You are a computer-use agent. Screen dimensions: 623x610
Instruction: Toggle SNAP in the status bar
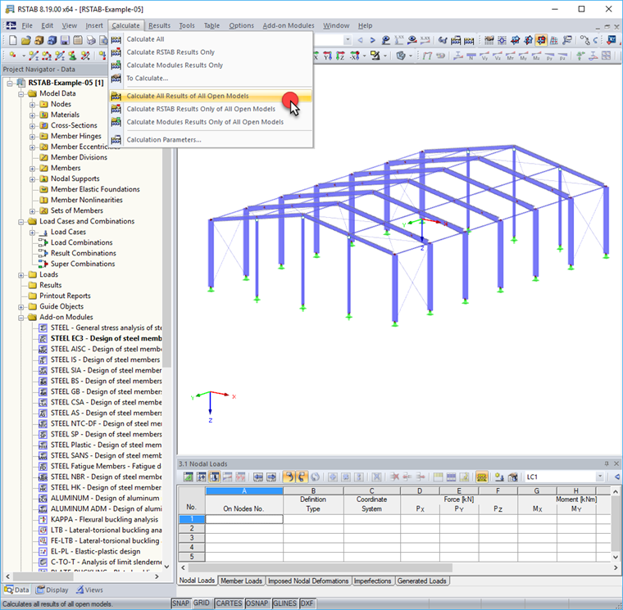[180, 603]
